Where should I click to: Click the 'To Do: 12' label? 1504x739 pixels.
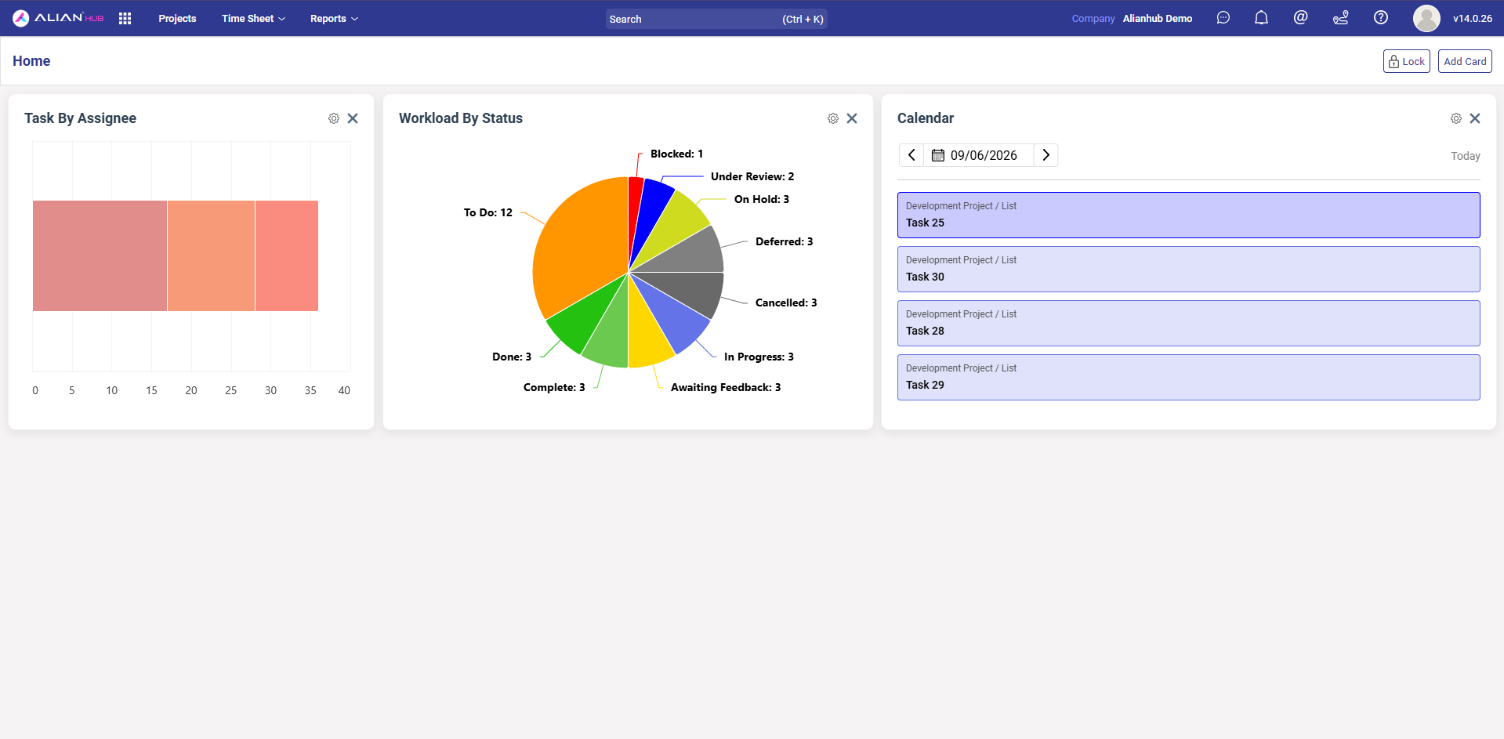click(x=487, y=212)
